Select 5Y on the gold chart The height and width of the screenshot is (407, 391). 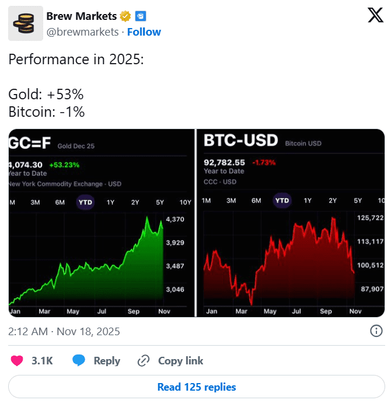[x=160, y=202]
